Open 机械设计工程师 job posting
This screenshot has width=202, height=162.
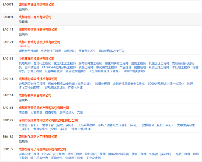coord(159,64)
